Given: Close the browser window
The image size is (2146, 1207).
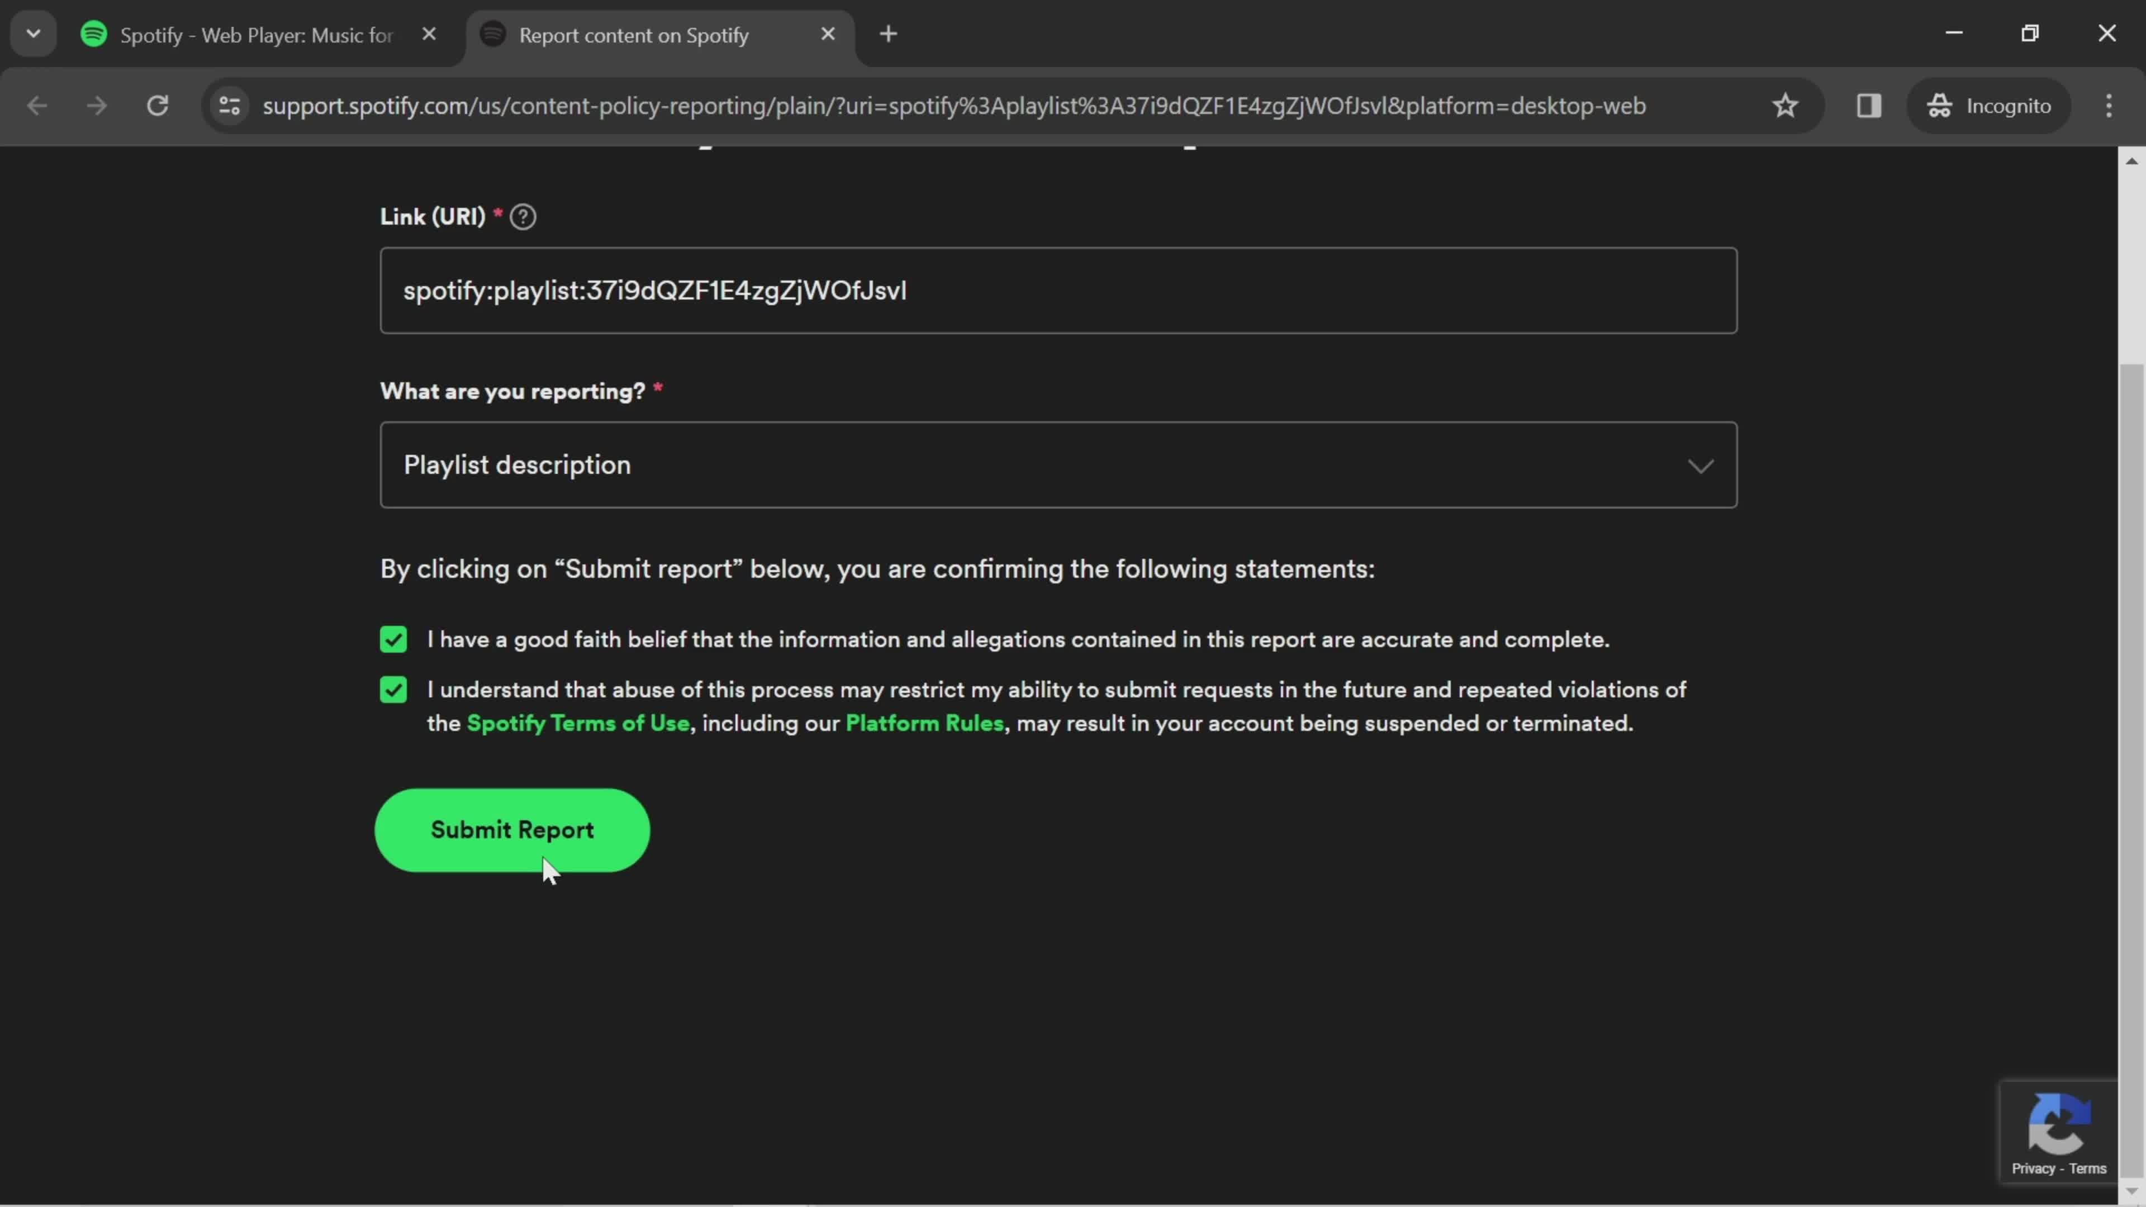Looking at the screenshot, I should click(x=2107, y=34).
